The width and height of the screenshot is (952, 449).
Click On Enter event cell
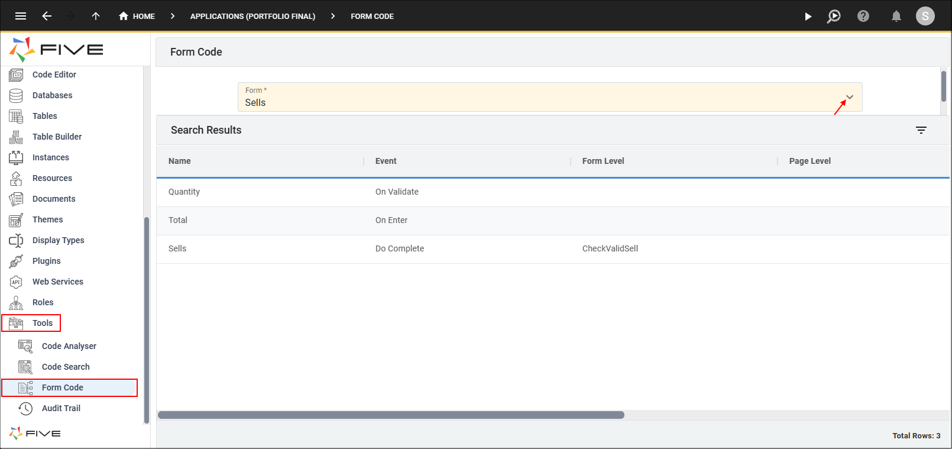[x=391, y=220]
